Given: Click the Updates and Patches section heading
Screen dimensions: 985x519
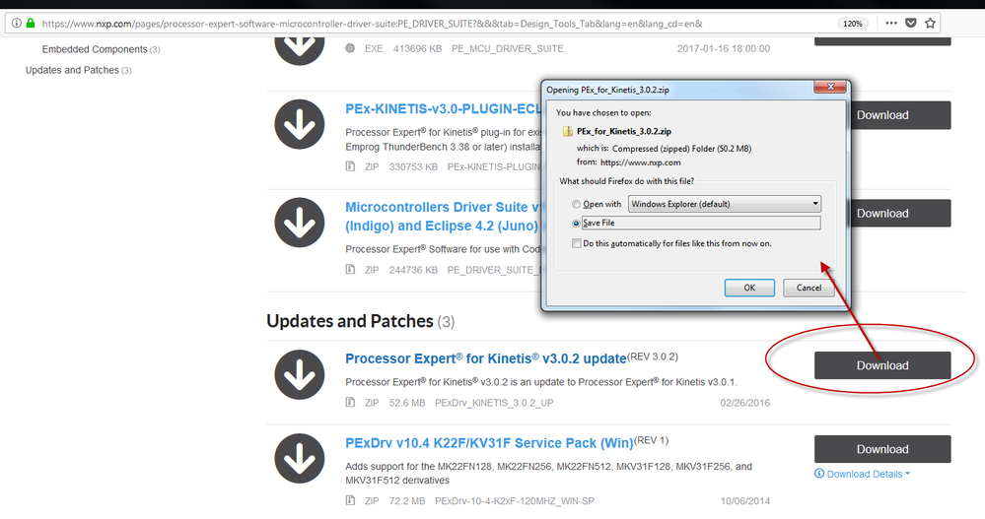Looking at the screenshot, I should [350, 321].
